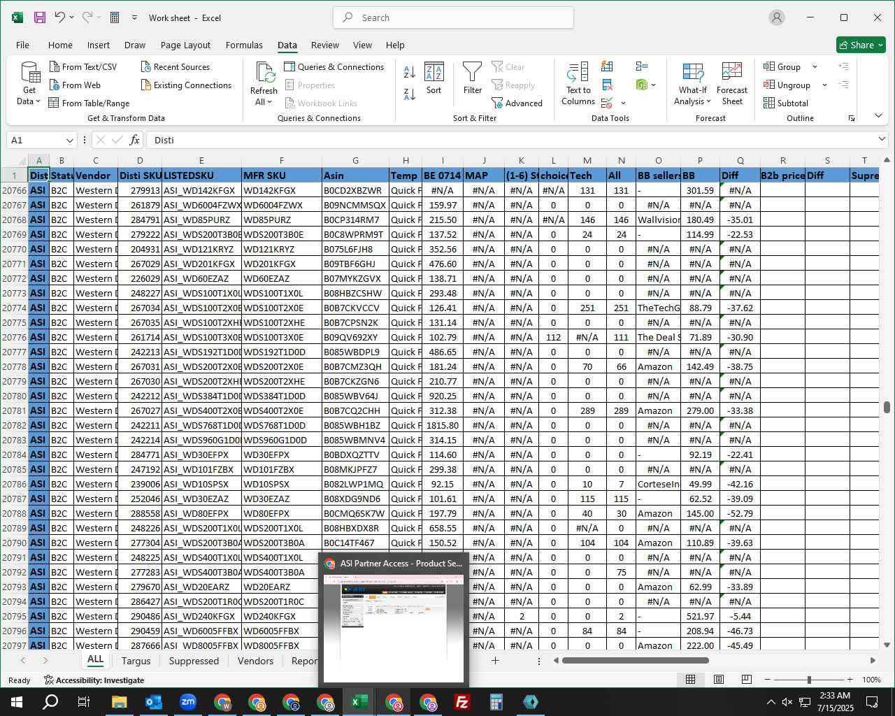Click the Insert Function fx icon
Image resolution: width=895 pixels, height=716 pixels.
tap(135, 140)
